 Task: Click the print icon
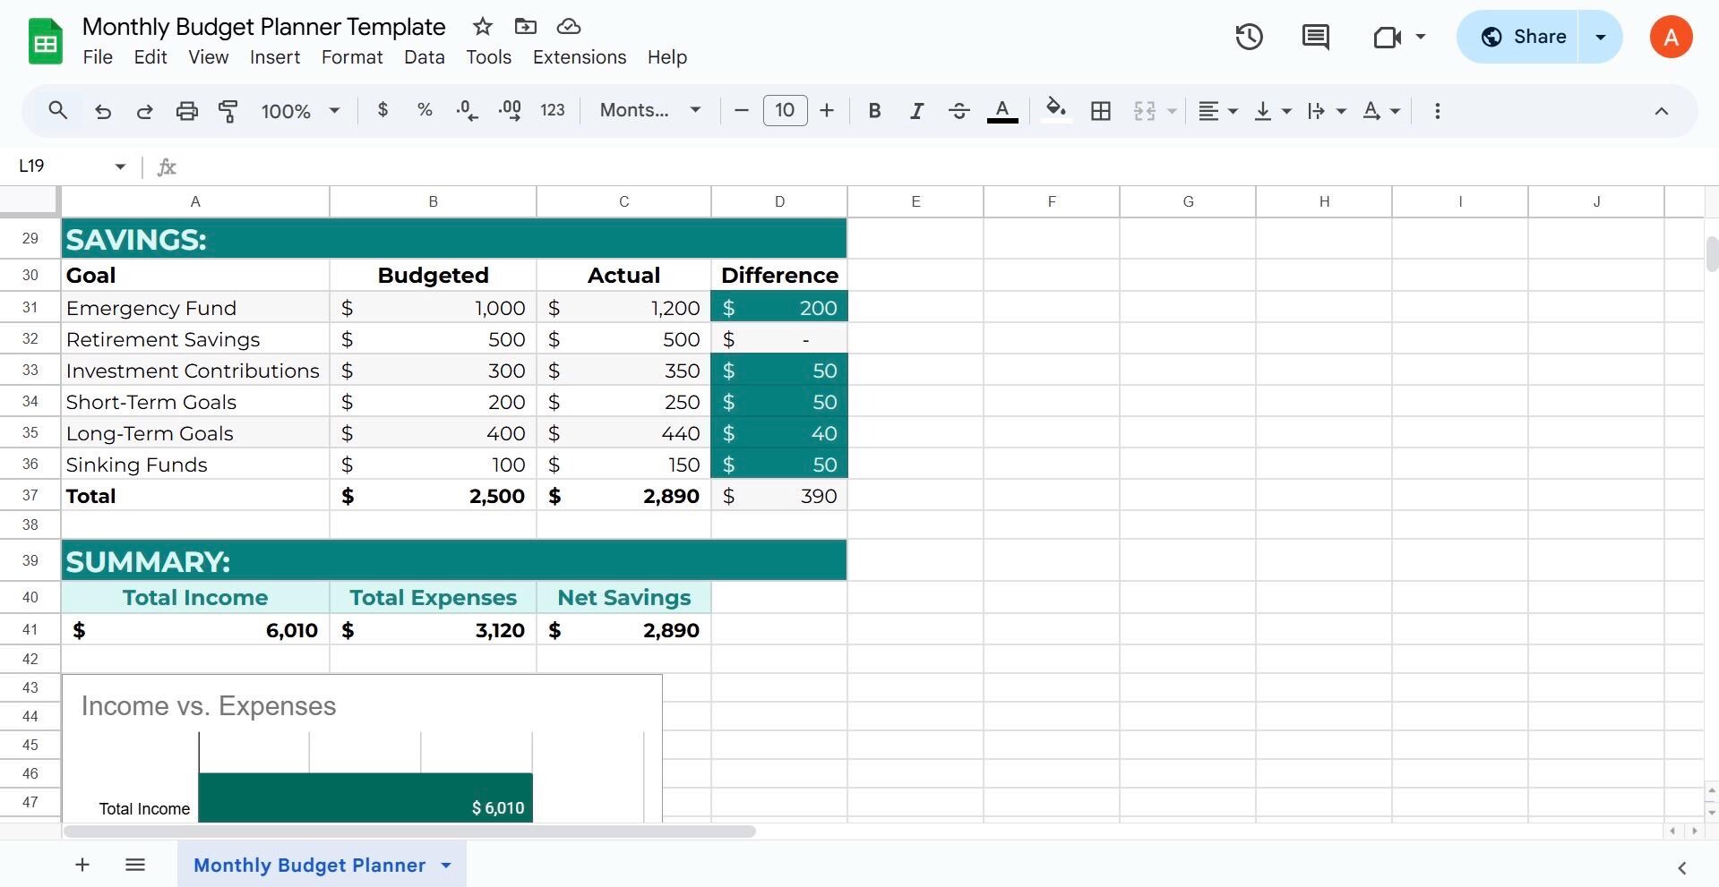pyautogui.click(x=186, y=110)
